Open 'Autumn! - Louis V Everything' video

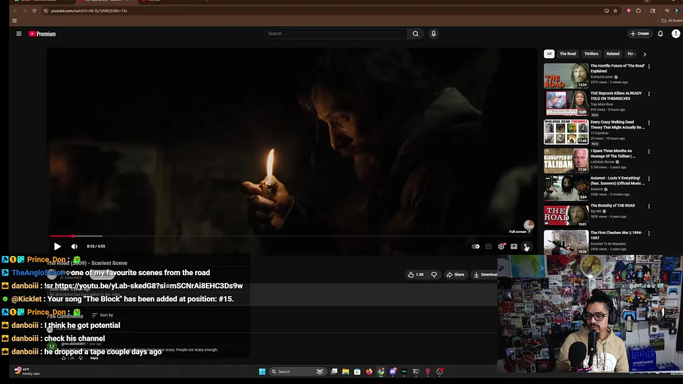618,181
